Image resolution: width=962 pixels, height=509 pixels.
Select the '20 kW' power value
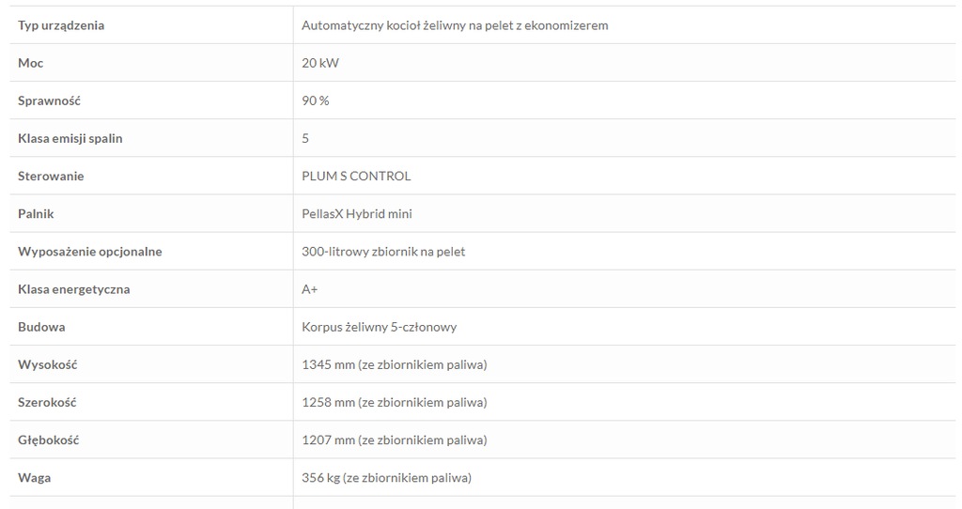coord(320,63)
